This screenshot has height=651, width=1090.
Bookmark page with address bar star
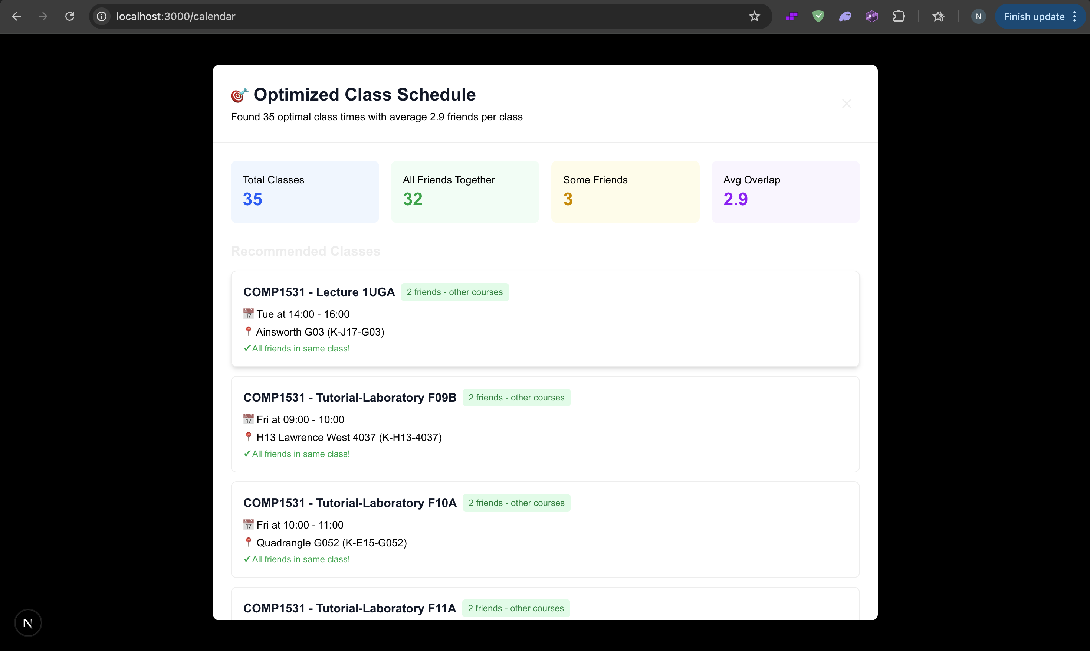coord(754,17)
